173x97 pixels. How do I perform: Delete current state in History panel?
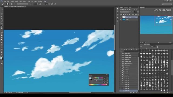136,93
